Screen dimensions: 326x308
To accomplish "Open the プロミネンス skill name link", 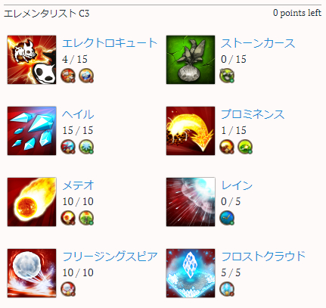I will pyautogui.click(x=253, y=114).
